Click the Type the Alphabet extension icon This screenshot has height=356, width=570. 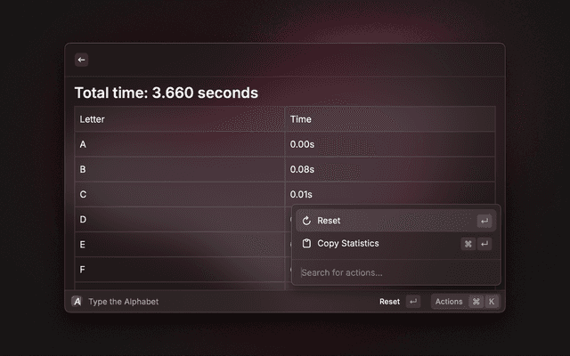click(x=77, y=302)
